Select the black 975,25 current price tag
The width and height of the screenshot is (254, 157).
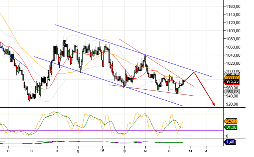pos(233,81)
